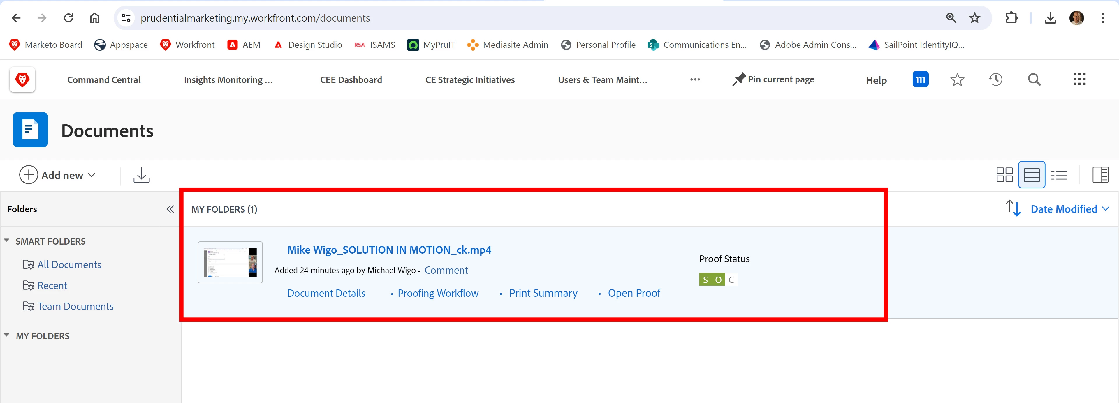Image resolution: width=1119 pixels, height=403 pixels.
Task: Open the CEE Dashboard tab
Action: point(351,80)
